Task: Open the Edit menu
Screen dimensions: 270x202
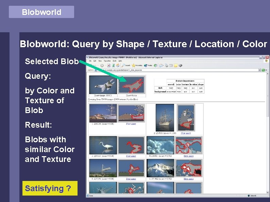Action: pos(95,61)
